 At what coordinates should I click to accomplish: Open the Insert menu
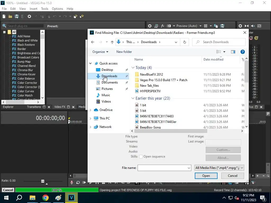pos(33,9)
